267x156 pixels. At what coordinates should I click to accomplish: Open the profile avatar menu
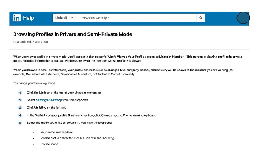point(243,18)
